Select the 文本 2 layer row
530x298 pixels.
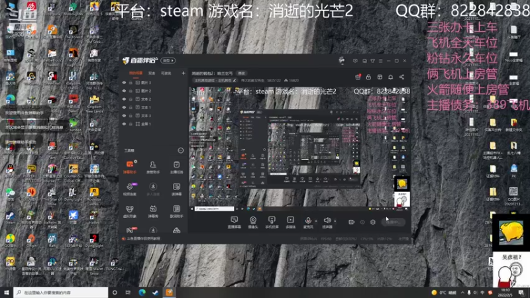coord(154,99)
